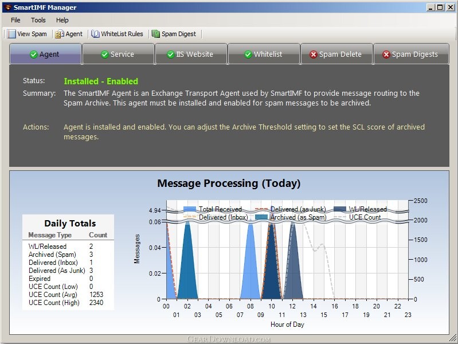Click the Delivered (as Junk) legend line
Viewport: 458px width, 344px height.
[261, 209]
